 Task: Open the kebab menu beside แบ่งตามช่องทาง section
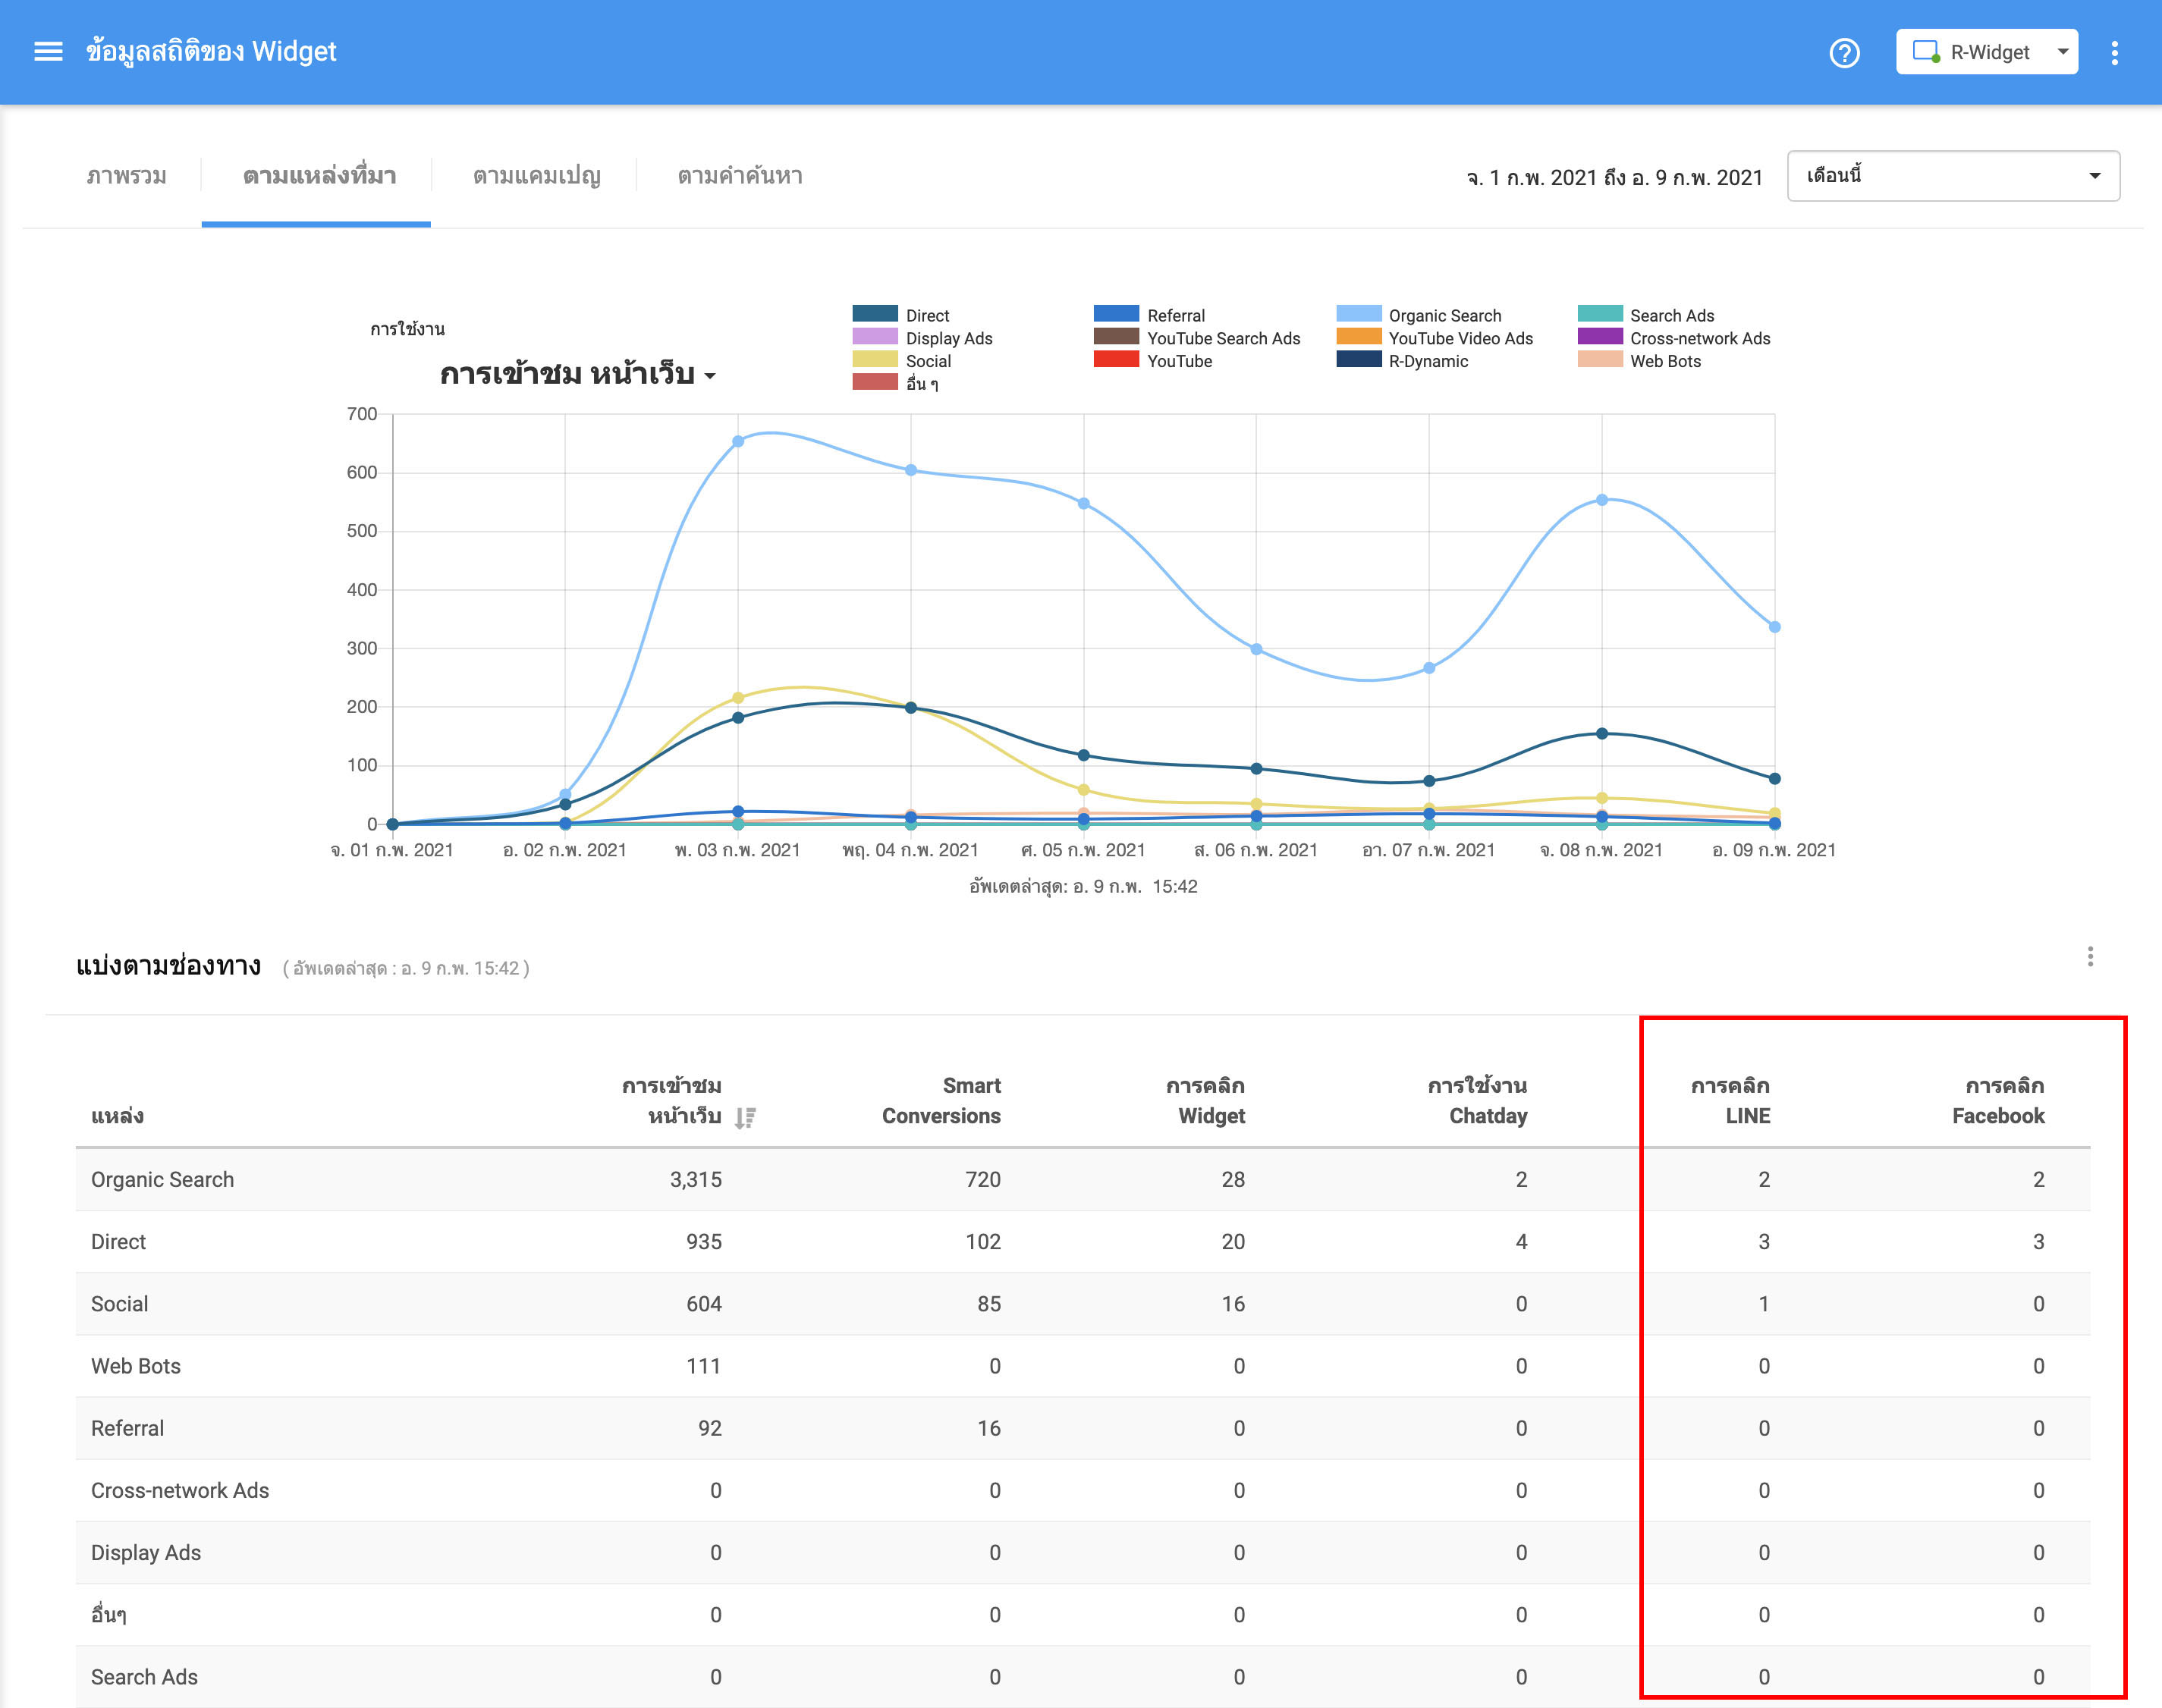click(2090, 956)
